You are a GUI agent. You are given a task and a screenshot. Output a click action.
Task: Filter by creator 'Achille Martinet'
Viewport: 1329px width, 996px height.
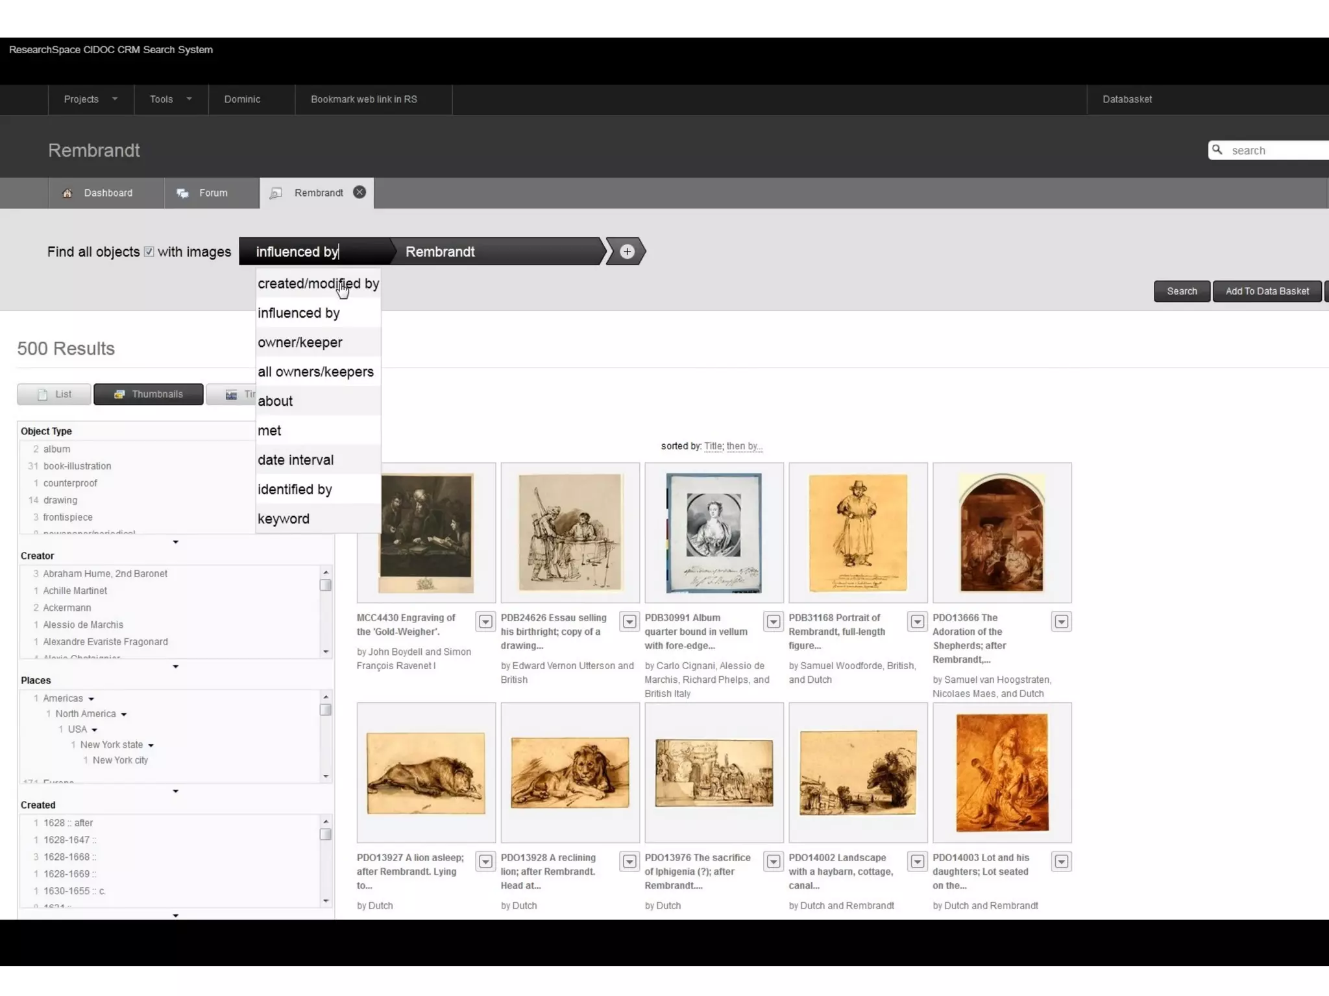pyautogui.click(x=75, y=591)
